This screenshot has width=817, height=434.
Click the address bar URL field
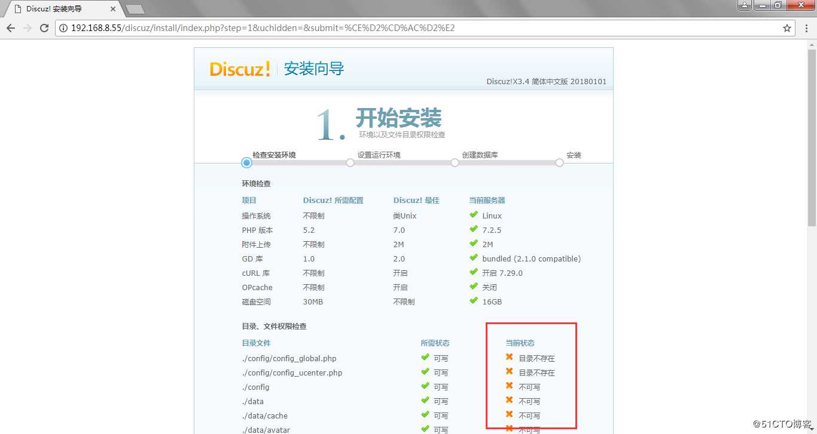coord(426,28)
